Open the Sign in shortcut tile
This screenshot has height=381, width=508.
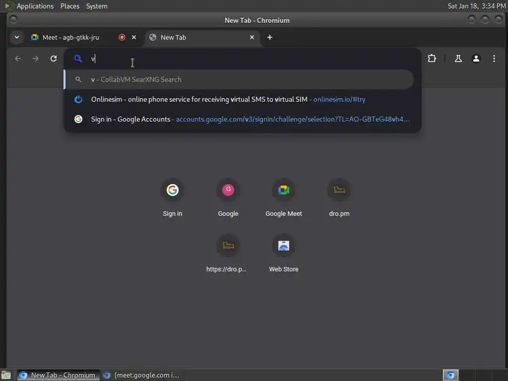coord(172,197)
